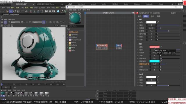Viewport: 186px width, 104px height.
Task: Toggle keyframe dot beside value 0.03
Action: click(138, 58)
